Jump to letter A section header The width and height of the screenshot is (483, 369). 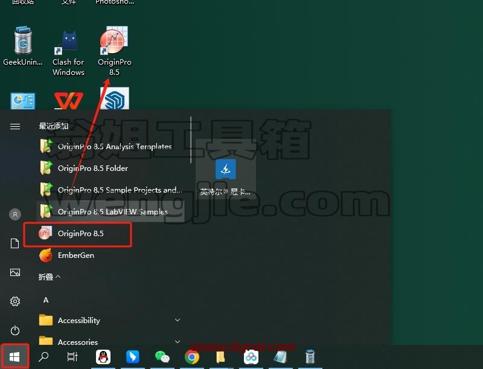[x=46, y=300]
